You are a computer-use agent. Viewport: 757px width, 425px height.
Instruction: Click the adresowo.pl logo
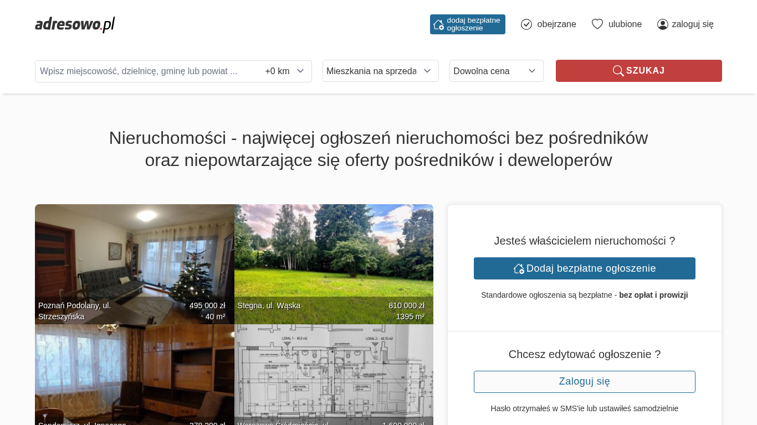(75, 24)
